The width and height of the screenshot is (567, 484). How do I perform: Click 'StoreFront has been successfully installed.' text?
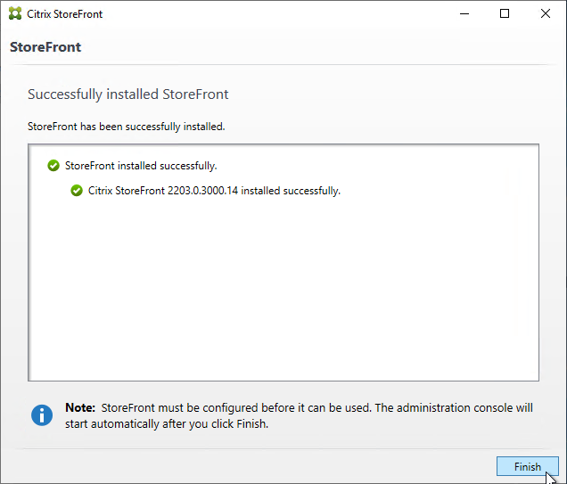(x=127, y=127)
